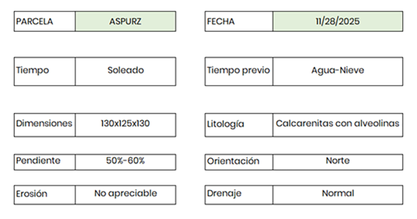The width and height of the screenshot is (417, 219).
Task: Select the Agua-Nieve value cell
Action: tap(338, 71)
